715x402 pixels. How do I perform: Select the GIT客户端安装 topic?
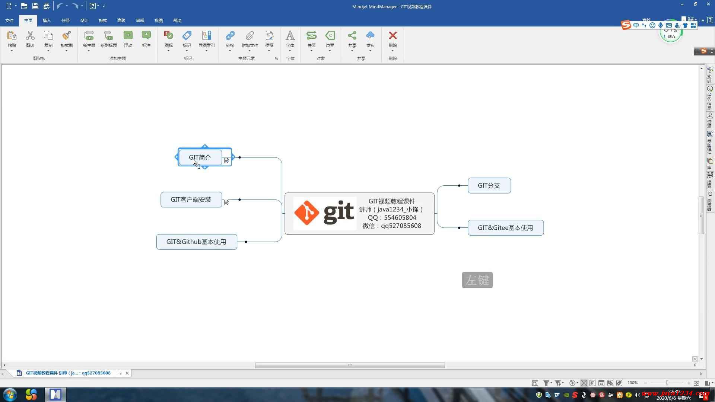coord(191,200)
